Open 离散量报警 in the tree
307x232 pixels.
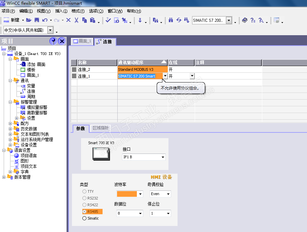point(37,113)
